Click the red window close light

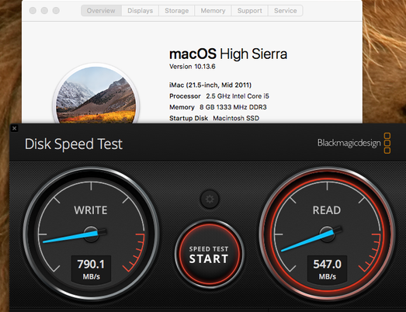[x=33, y=11]
